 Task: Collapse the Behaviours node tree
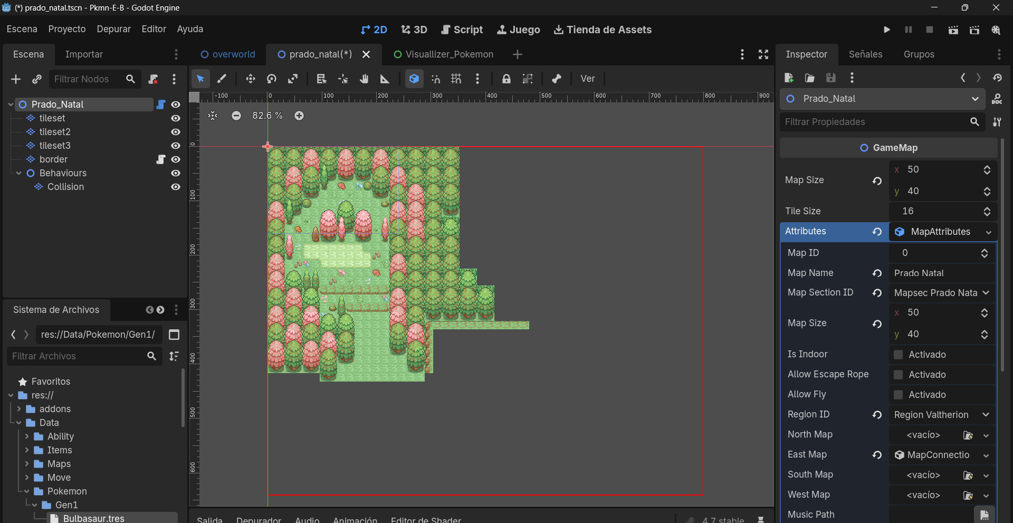pyautogui.click(x=18, y=173)
